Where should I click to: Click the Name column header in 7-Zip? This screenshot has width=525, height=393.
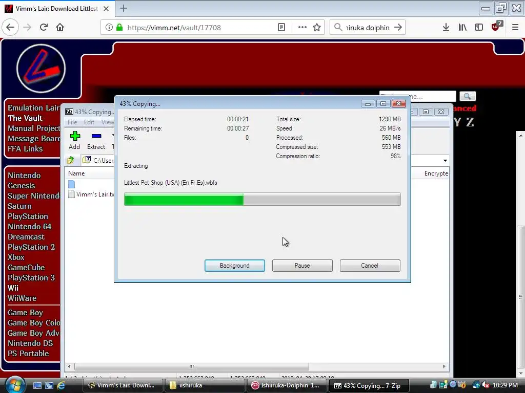pyautogui.click(x=76, y=173)
